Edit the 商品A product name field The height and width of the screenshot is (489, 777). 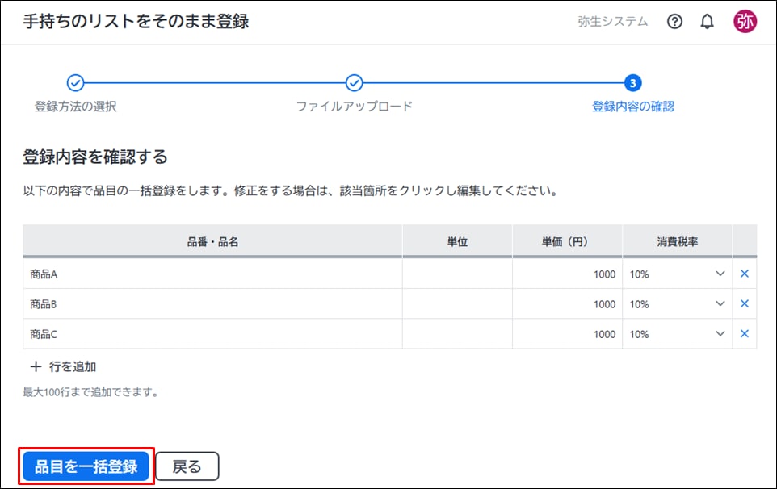coord(212,274)
